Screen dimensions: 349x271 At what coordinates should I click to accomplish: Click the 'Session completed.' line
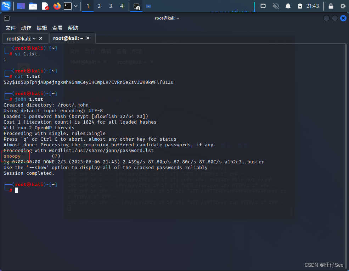[29, 173]
